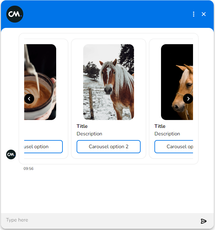This screenshot has height=230, width=215.
Task: Close the chat widget with the X
Action: click(204, 14)
